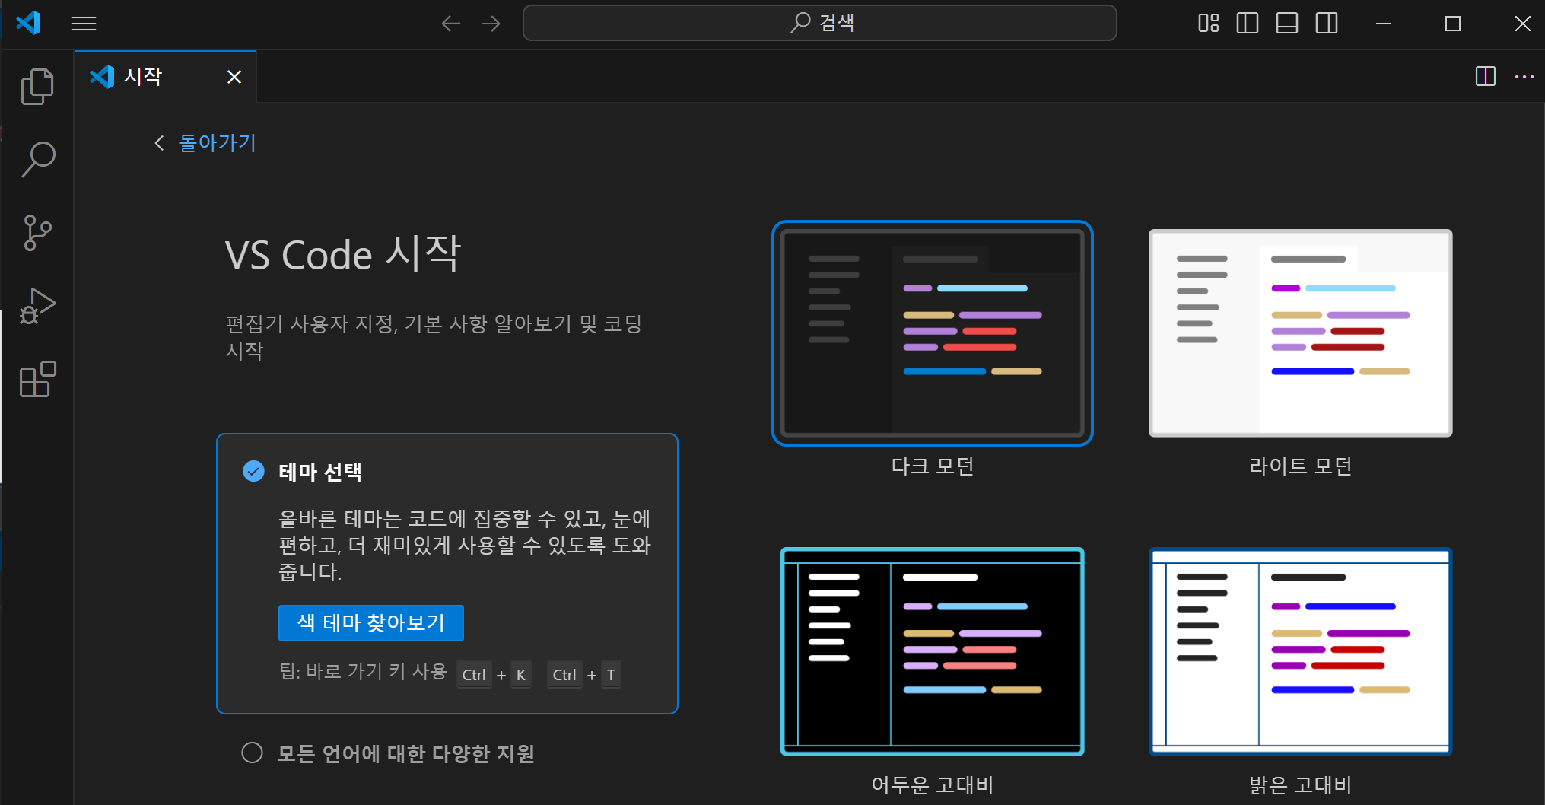Open the Explorer view icon

click(36, 85)
